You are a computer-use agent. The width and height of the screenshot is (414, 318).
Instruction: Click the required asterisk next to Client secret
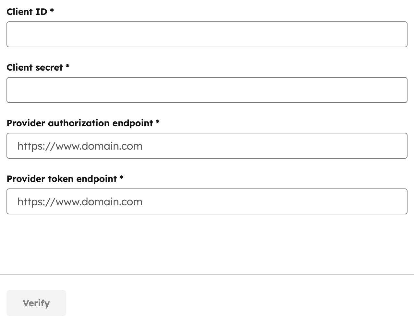(68, 67)
